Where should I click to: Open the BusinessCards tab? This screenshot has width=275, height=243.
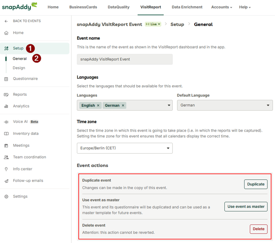pyautogui.click(x=83, y=7)
